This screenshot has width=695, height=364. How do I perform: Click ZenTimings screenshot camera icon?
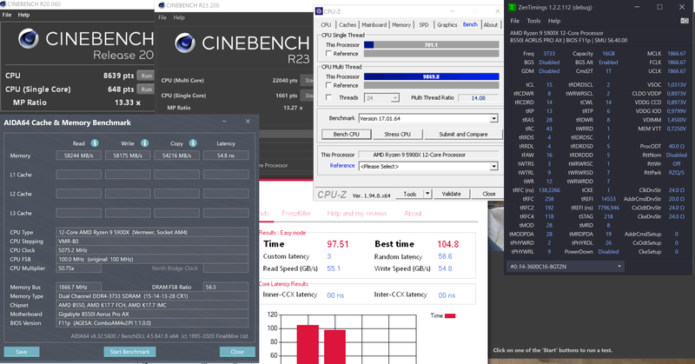[x=685, y=21]
